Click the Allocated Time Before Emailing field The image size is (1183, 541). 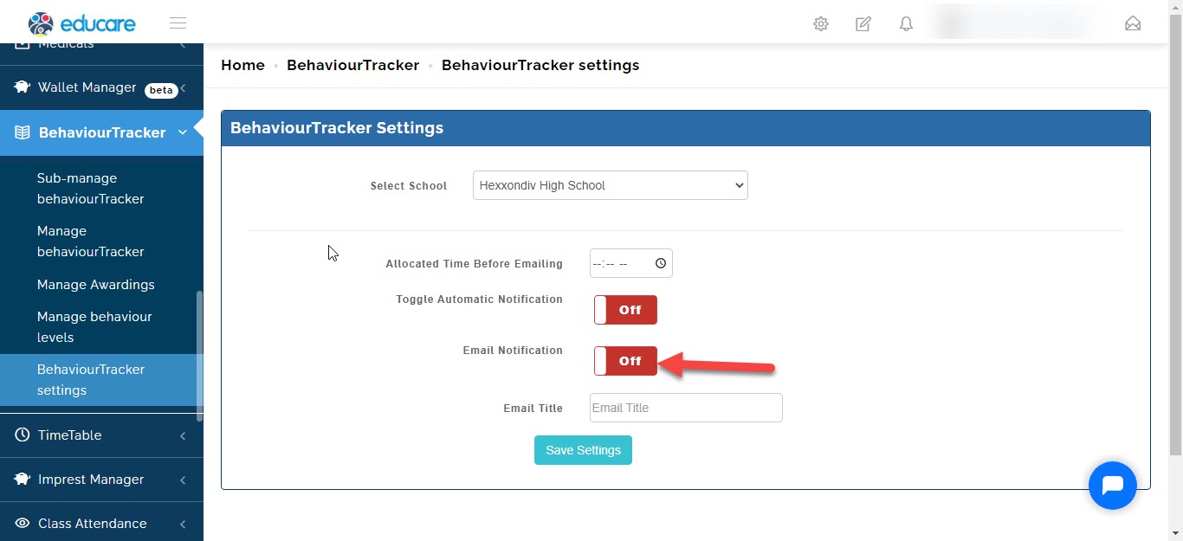630,263
